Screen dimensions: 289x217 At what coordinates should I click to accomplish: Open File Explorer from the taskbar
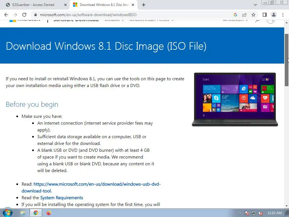coord(23,213)
